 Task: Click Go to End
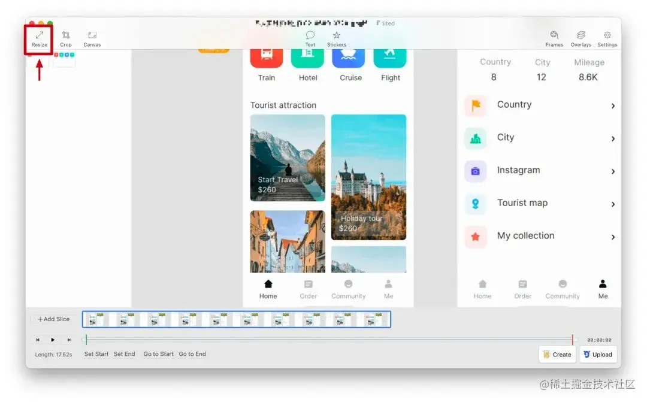[x=192, y=353]
